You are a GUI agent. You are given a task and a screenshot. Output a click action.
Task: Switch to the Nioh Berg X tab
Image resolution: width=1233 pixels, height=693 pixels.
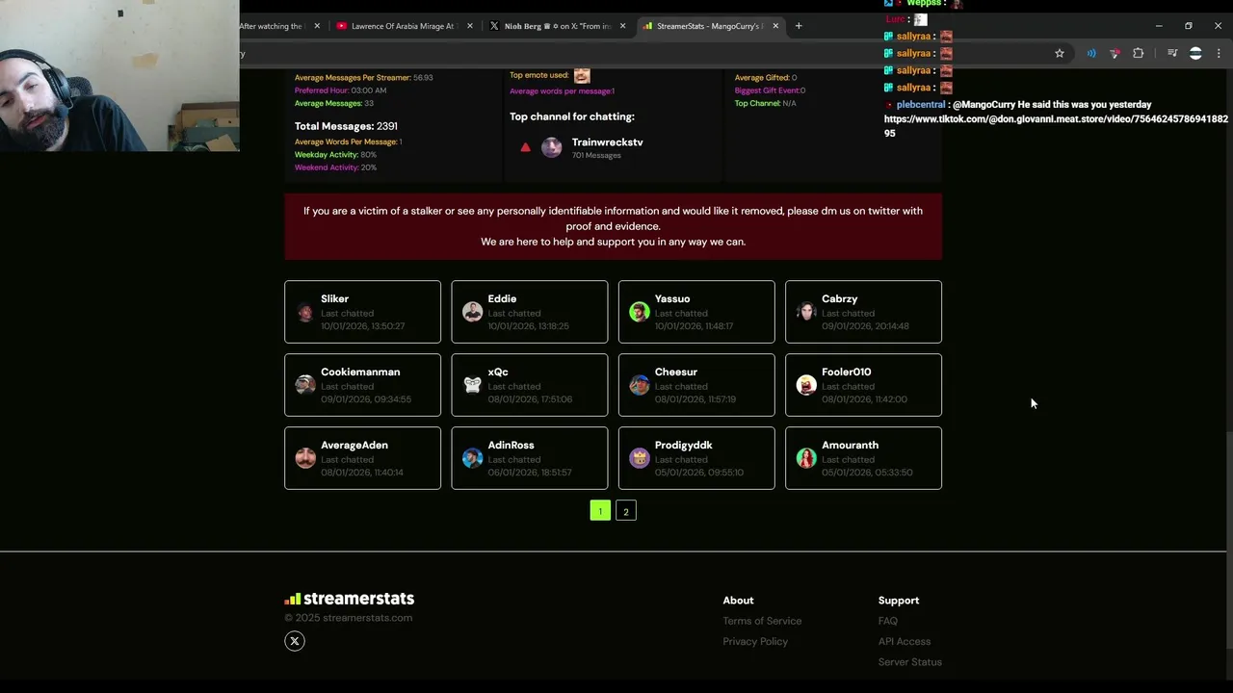tap(557, 26)
